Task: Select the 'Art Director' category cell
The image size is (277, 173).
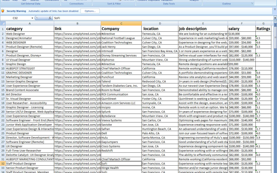Action: click(x=30, y=94)
